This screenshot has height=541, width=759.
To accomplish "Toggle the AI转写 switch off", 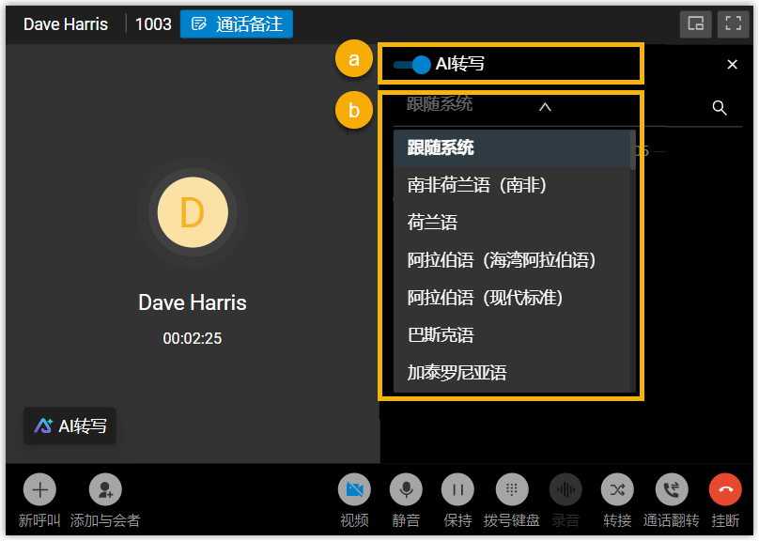I will 412,65.
